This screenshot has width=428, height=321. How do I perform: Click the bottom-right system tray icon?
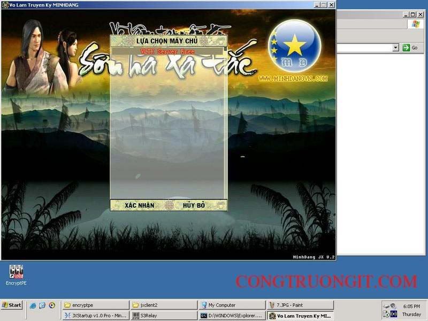point(394,314)
